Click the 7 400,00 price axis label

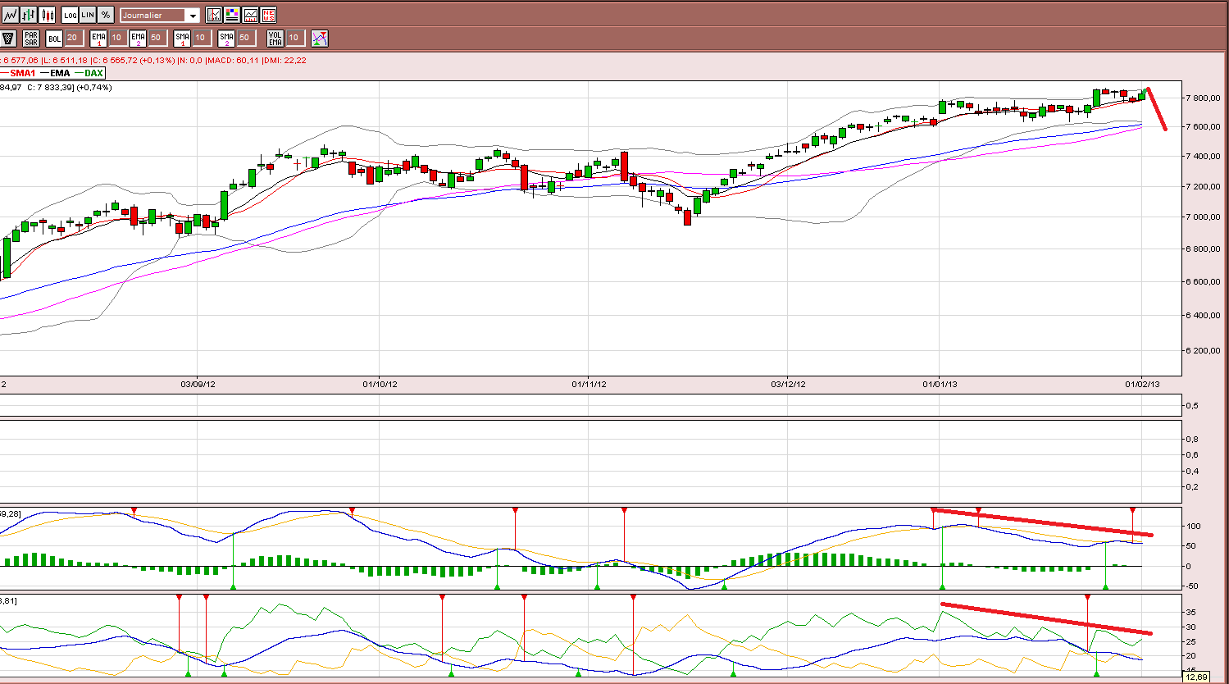(1204, 156)
